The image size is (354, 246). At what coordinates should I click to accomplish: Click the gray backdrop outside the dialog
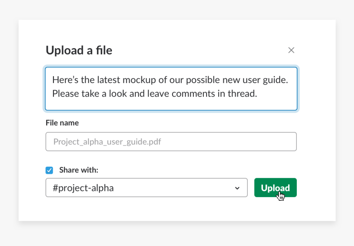pyautogui.click(x=9, y=123)
